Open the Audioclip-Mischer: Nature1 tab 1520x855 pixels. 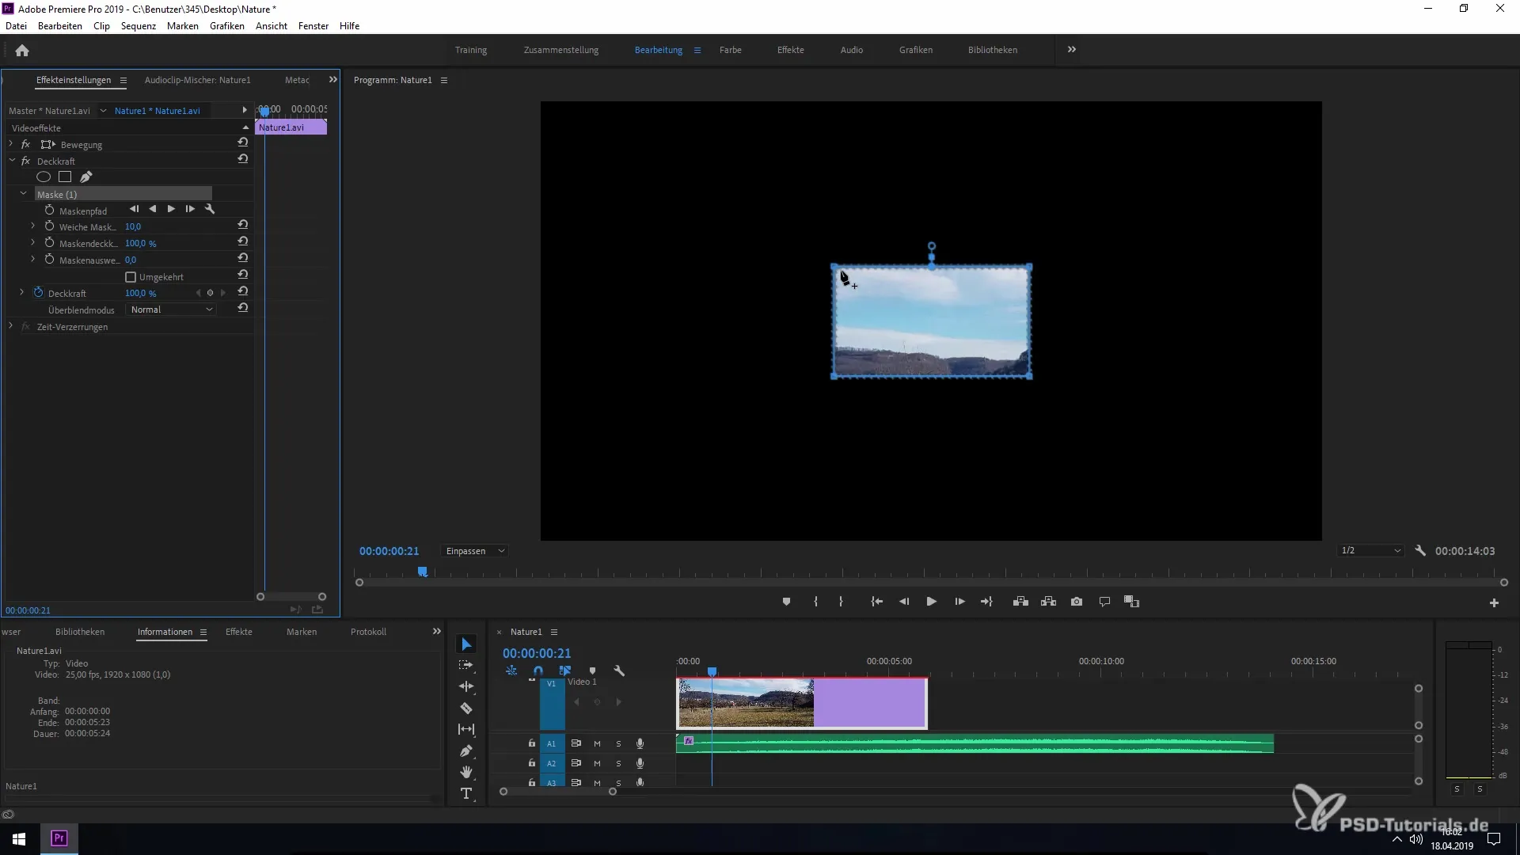click(197, 80)
